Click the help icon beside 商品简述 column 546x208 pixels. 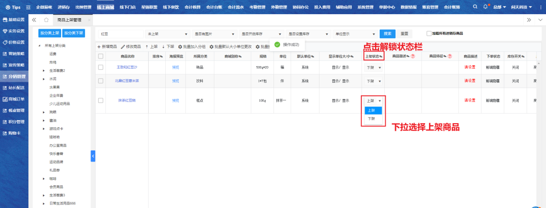[413, 56]
